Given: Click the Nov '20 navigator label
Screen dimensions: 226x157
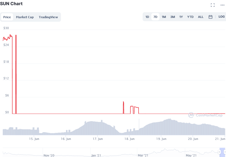Looking at the screenshot, I should point(49,155).
